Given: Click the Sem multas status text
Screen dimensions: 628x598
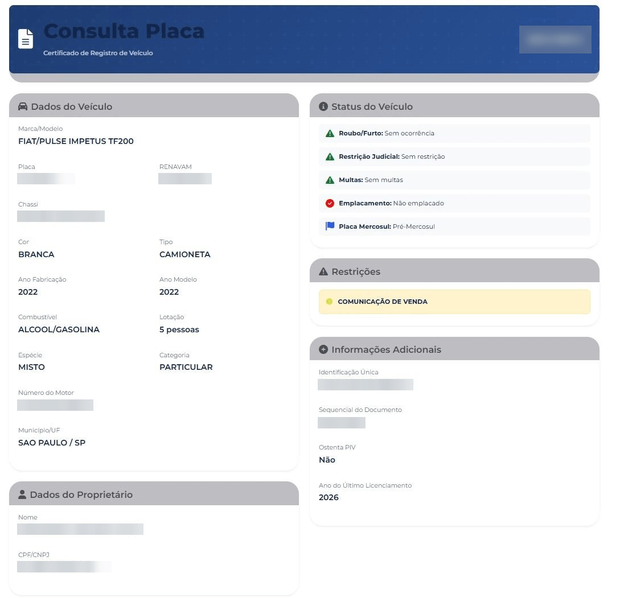Looking at the screenshot, I should [384, 180].
